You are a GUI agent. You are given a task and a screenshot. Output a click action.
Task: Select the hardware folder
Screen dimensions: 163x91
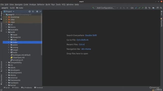(14, 83)
